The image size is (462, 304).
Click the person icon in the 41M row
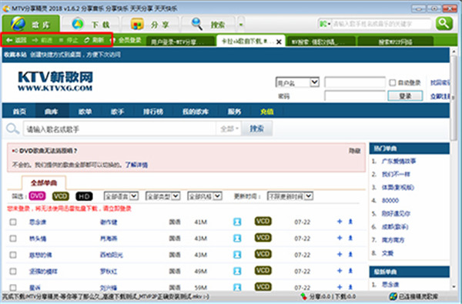237,222
